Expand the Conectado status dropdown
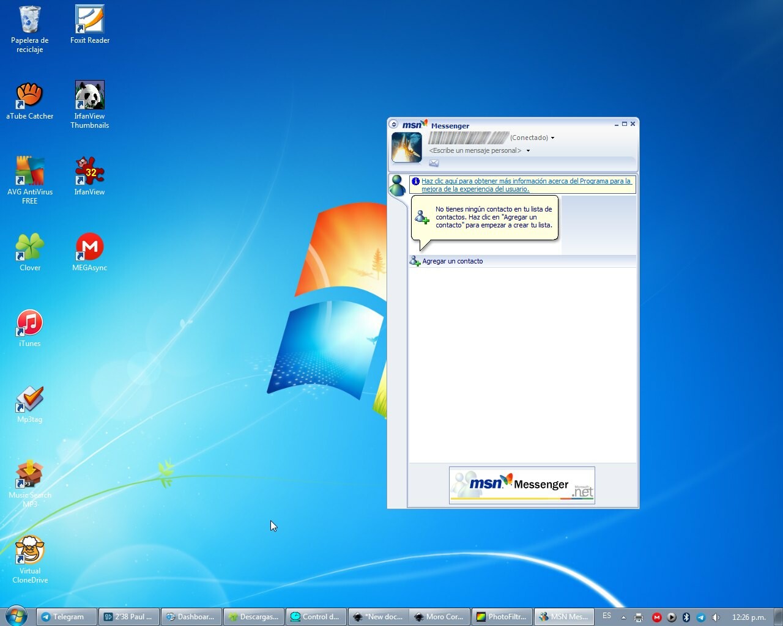The image size is (783, 626). [x=552, y=138]
